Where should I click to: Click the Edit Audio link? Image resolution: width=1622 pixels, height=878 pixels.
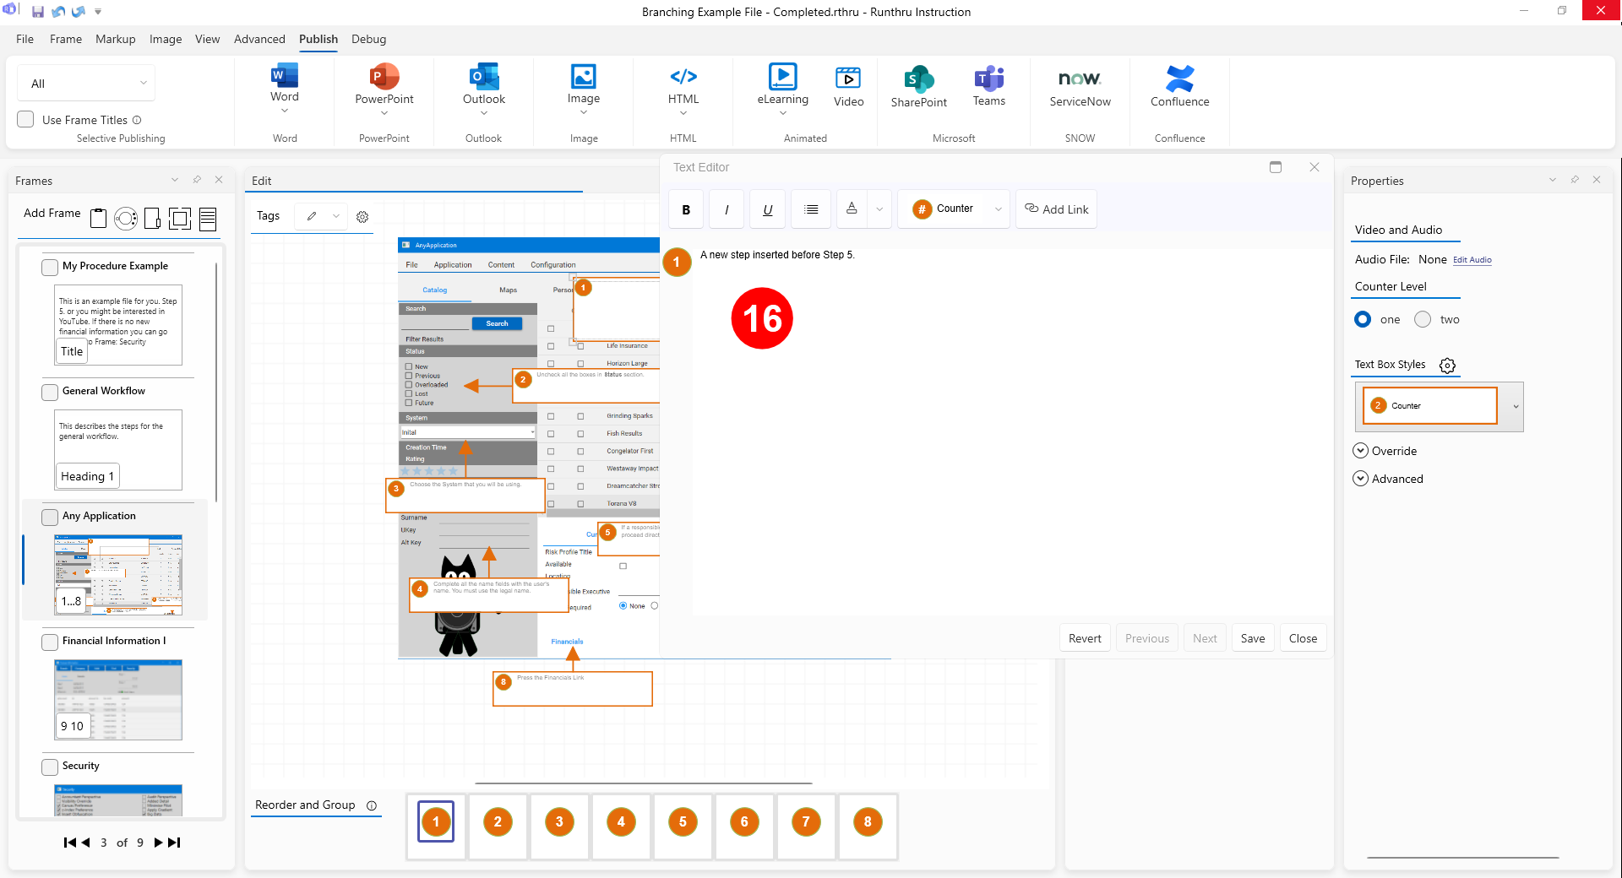pyautogui.click(x=1472, y=260)
